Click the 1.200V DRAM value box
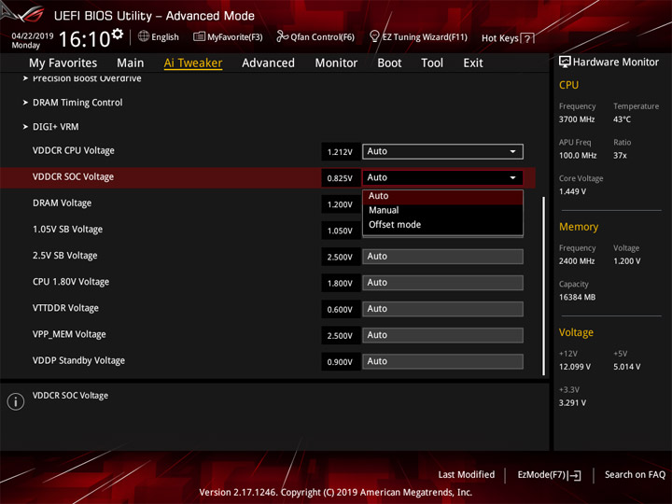 pos(341,204)
